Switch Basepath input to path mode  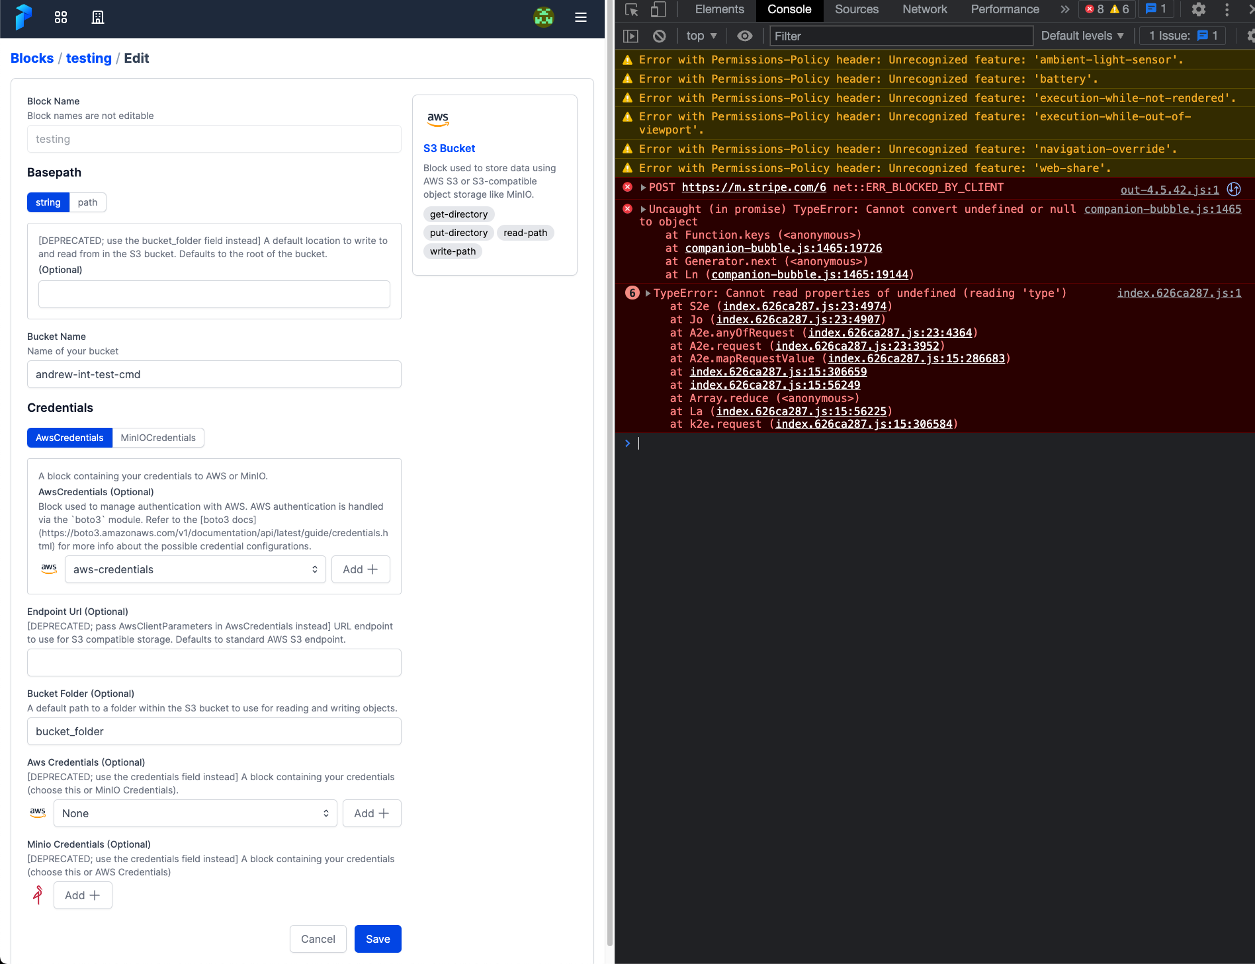tap(87, 202)
